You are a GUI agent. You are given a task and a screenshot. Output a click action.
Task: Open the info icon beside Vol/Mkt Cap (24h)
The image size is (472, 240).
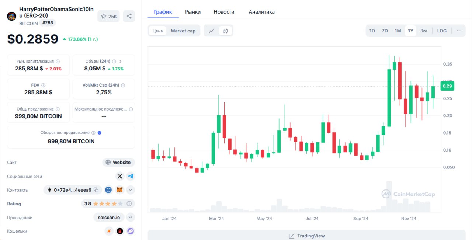(123, 85)
